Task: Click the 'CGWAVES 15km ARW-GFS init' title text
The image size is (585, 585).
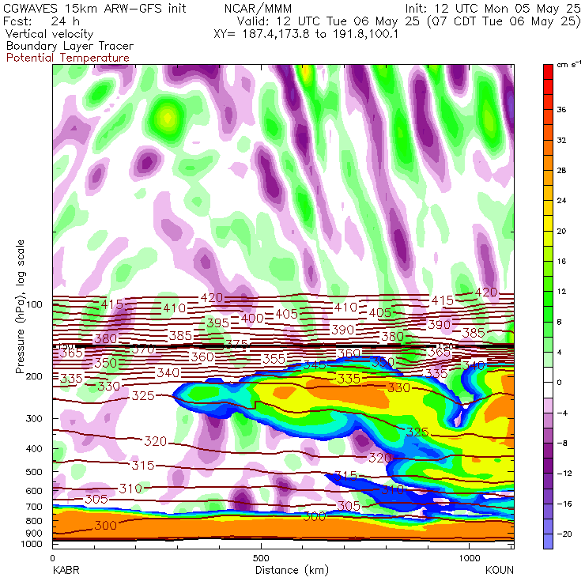Action: (x=94, y=8)
